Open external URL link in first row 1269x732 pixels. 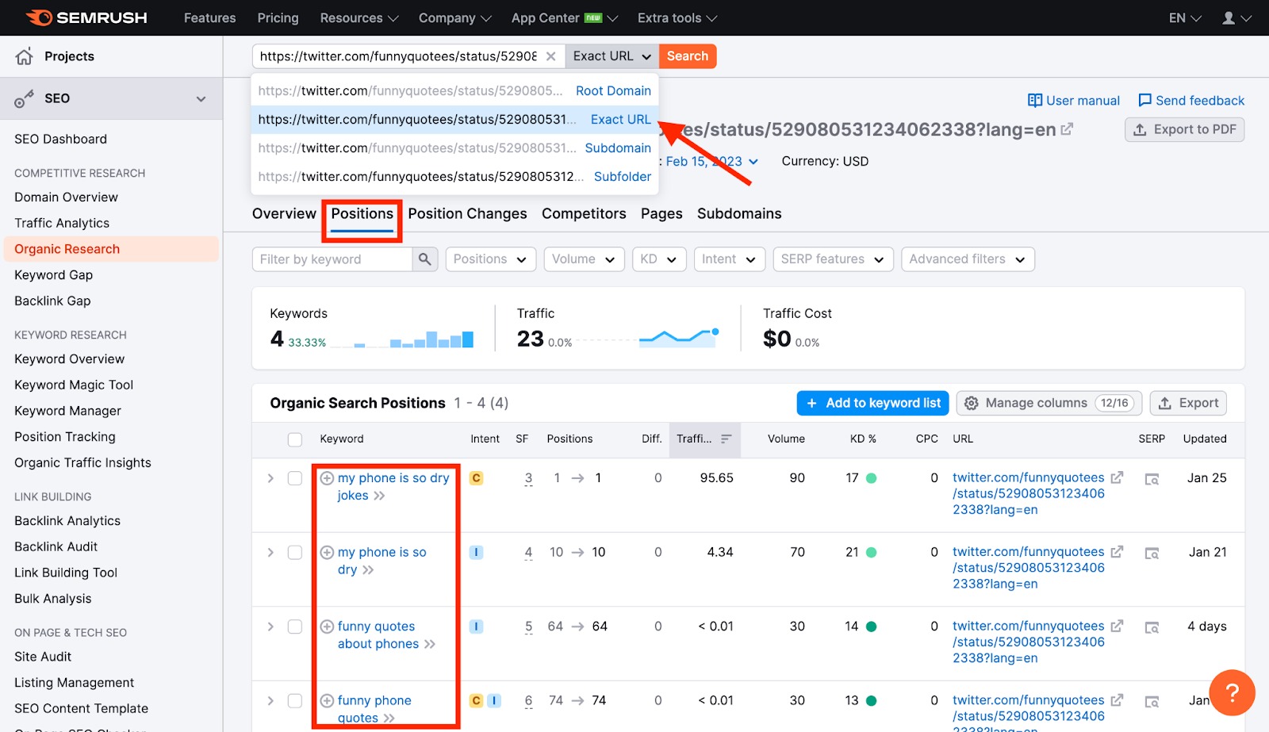[x=1117, y=477]
